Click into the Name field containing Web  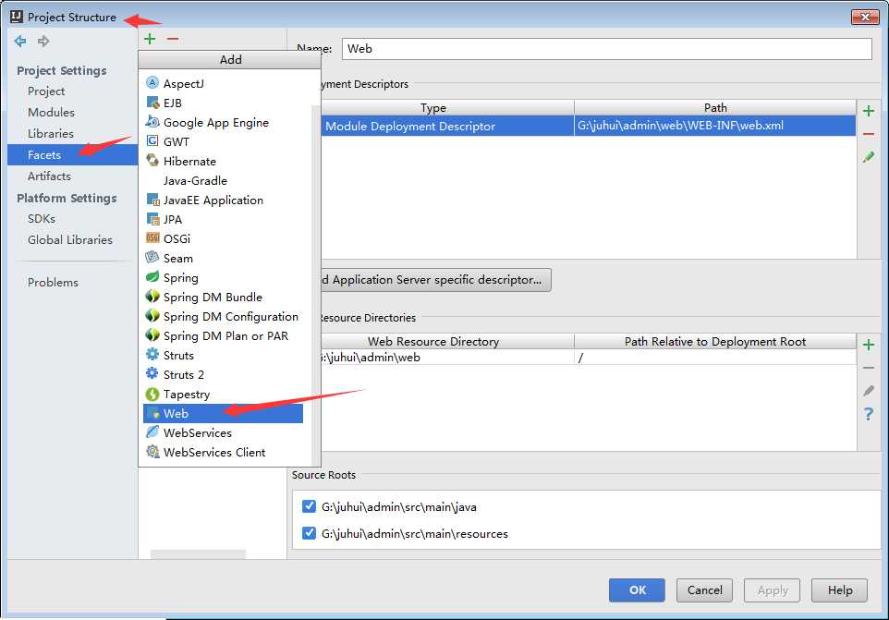[606, 49]
